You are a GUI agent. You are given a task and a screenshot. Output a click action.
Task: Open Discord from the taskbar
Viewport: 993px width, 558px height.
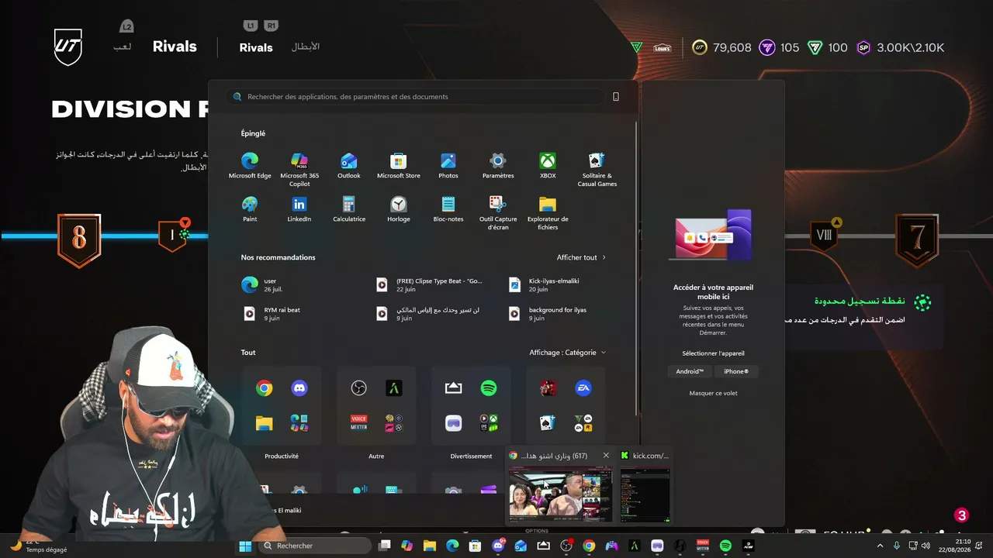(498, 546)
